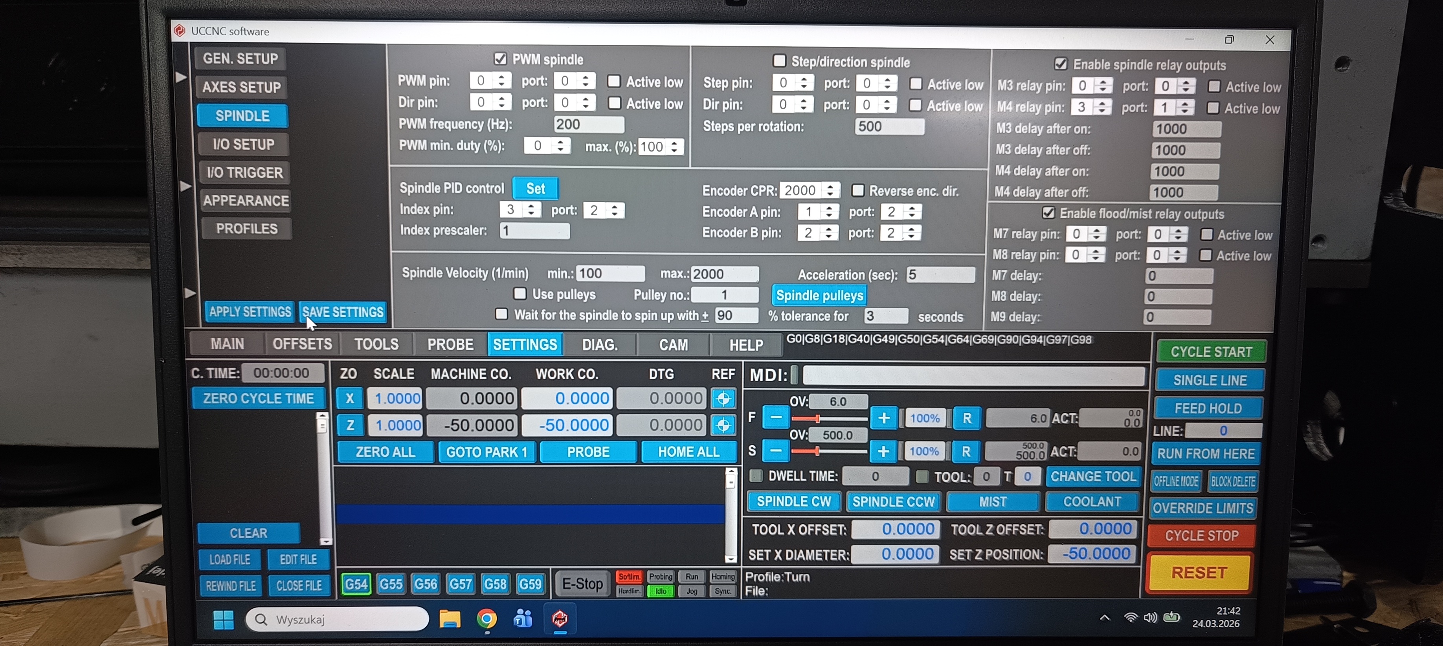Enable Use pulleys checkbox
1443x646 pixels.
pyautogui.click(x=520, y=293)
